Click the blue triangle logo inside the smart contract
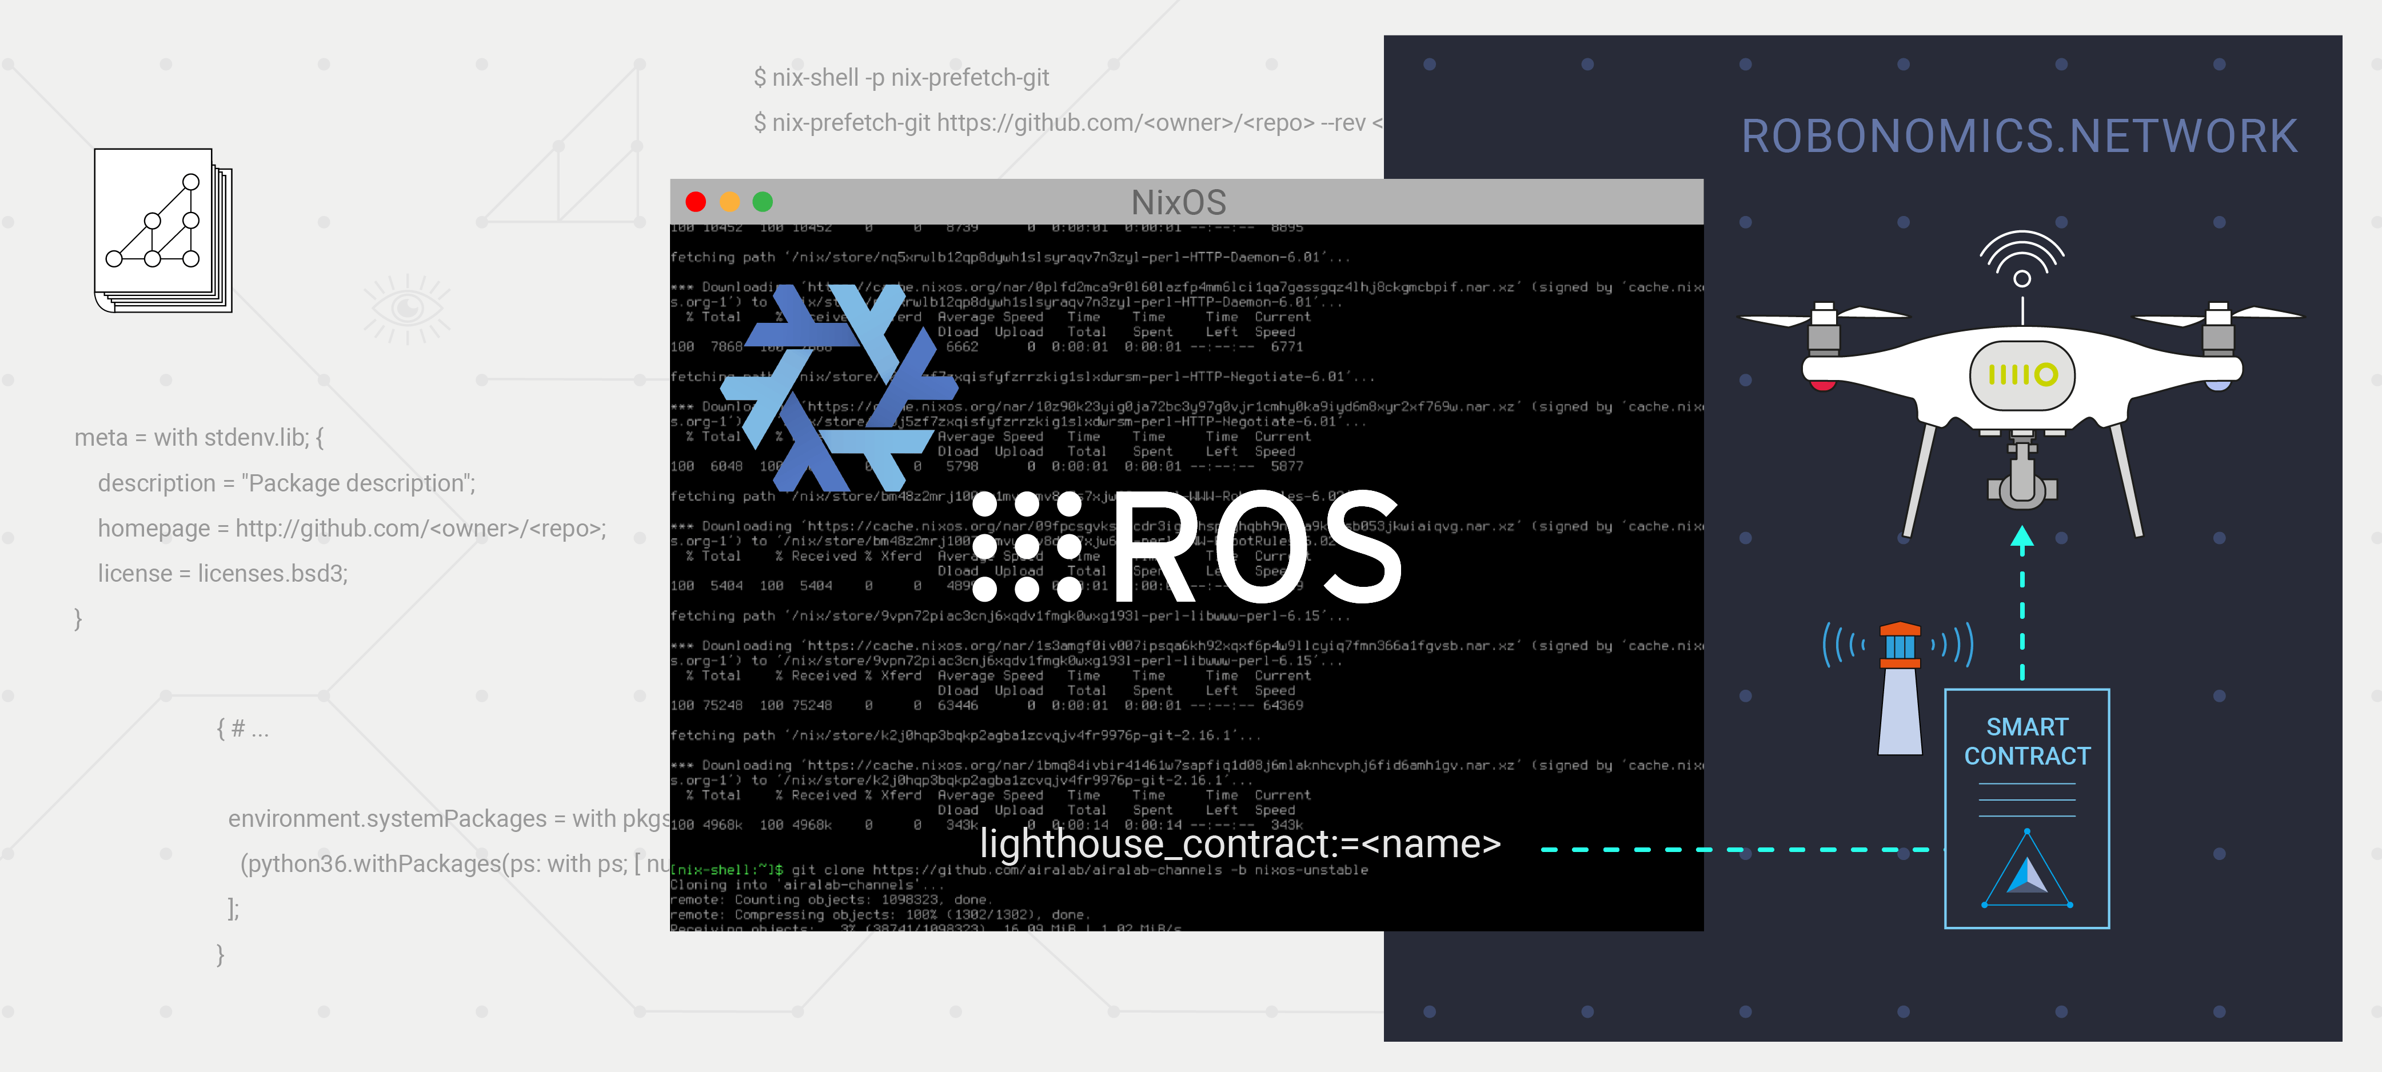The height and width of the screenshot is (1072, 2382). pos(2026,870)
